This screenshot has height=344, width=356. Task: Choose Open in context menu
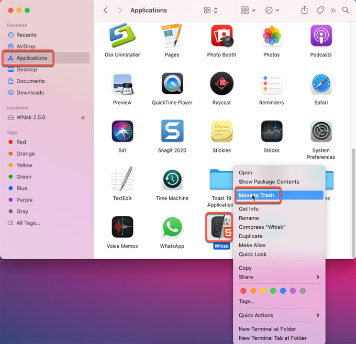279,173
